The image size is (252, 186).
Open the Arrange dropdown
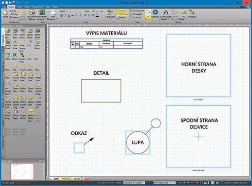click(192, 14)
